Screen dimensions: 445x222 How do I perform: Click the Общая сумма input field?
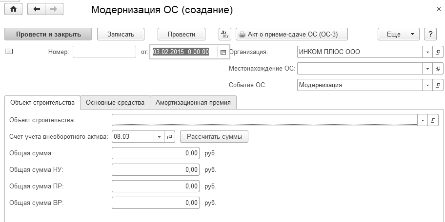pos(156,153)
